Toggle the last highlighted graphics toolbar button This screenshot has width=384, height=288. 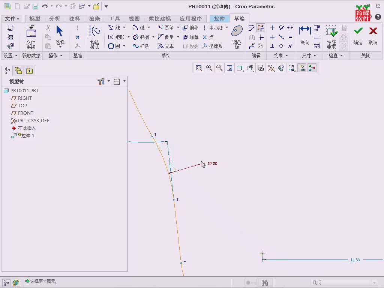point(312,68)
